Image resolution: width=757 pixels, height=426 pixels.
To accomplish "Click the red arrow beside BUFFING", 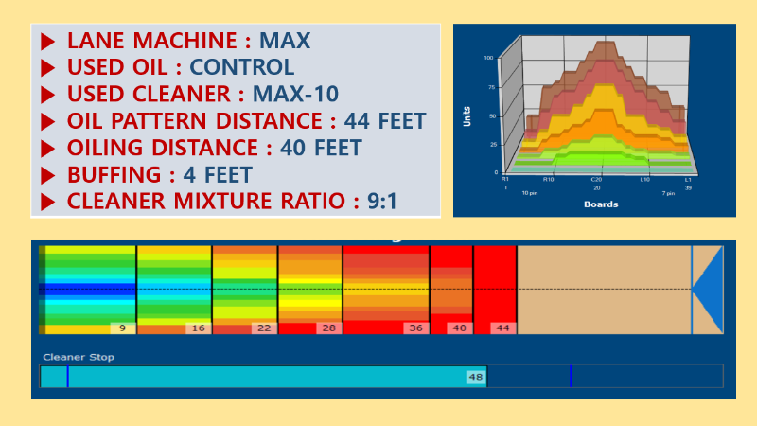I will click(47, 175).
